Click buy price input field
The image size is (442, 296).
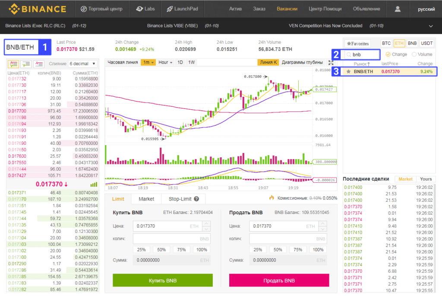(x=167, y=226)
